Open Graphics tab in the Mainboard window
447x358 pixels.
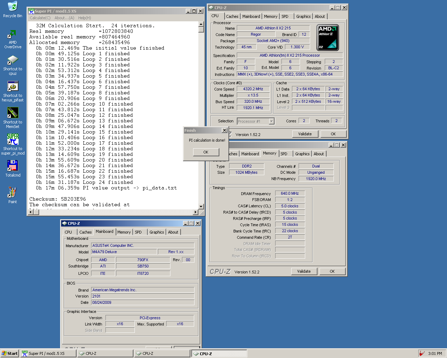[x=156, y=232]
